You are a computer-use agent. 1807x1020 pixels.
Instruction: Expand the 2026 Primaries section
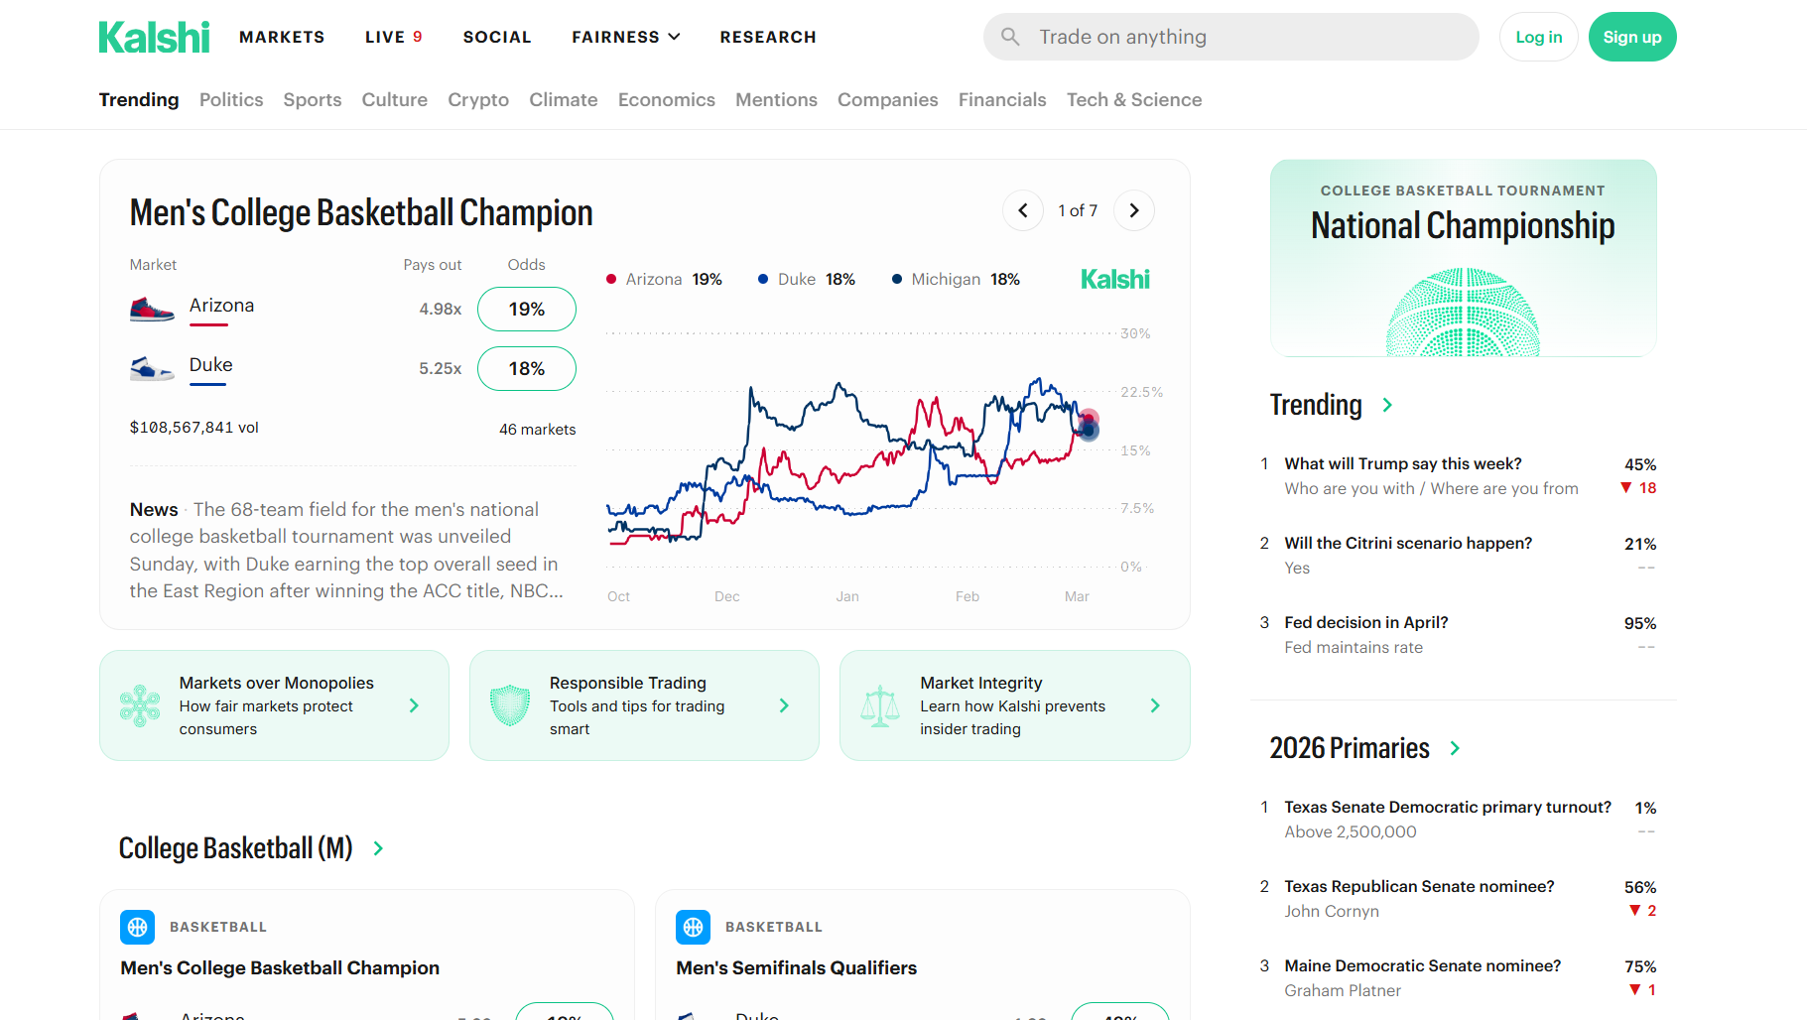[1455, 748]
